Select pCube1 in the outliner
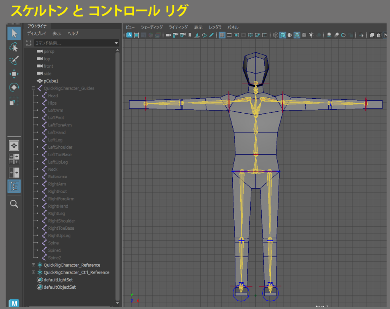Screen dimensions: 390x309 click(51, 81)
